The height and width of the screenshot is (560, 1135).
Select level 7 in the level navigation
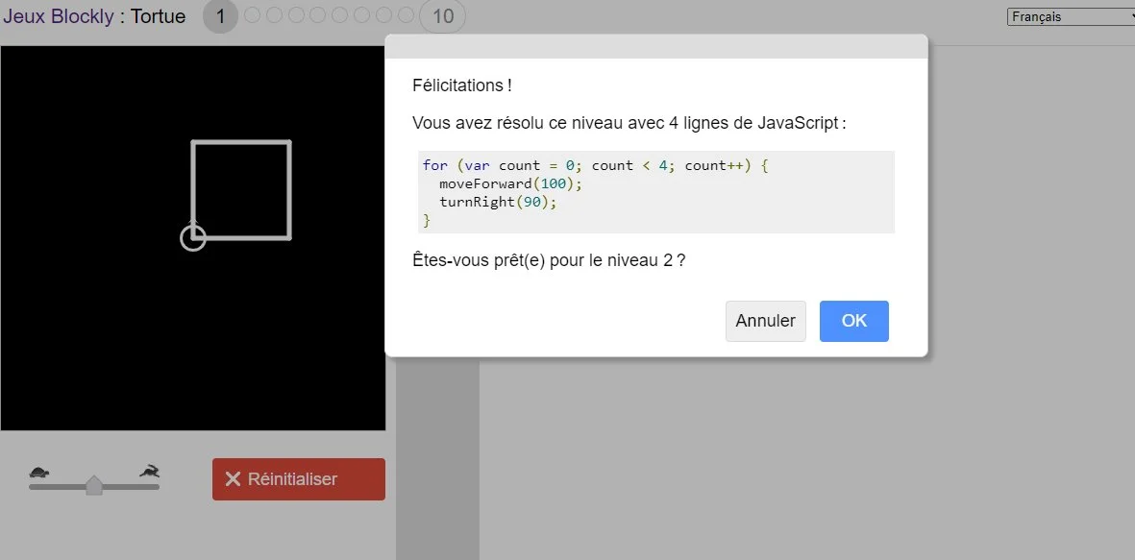(x=361, y=15)
